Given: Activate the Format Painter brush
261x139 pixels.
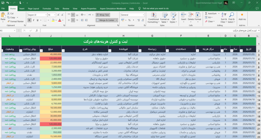Looking at the screenshot, I should (x=9, y=21).
